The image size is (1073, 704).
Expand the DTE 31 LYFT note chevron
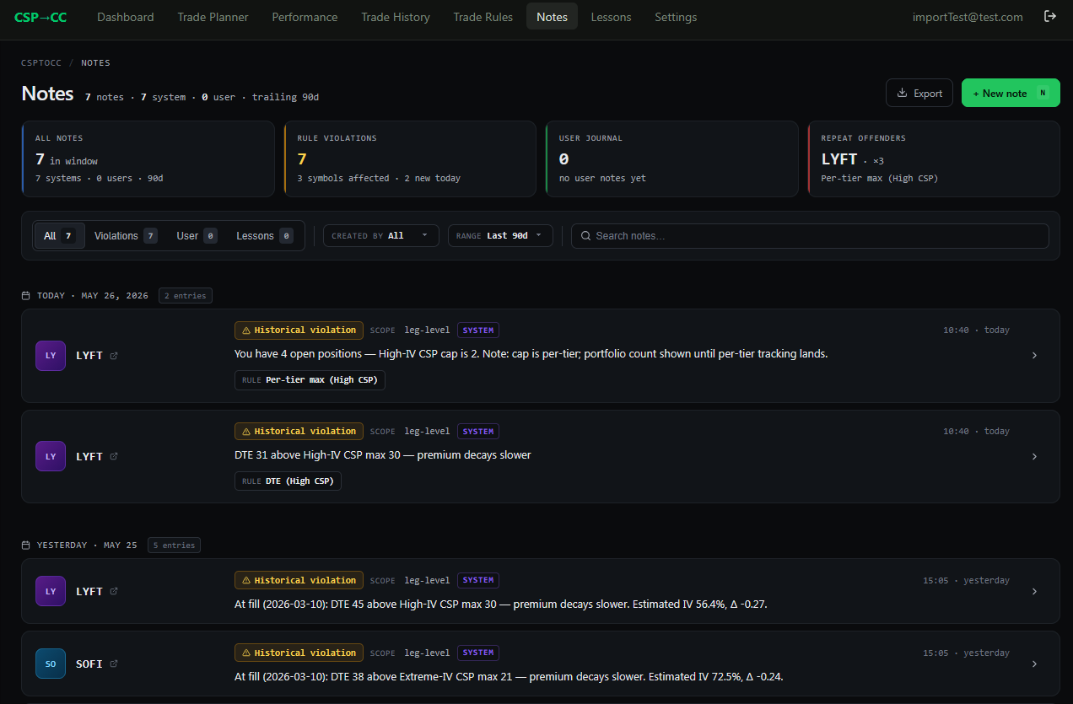pyautogui.click(x=1035, y=457)
